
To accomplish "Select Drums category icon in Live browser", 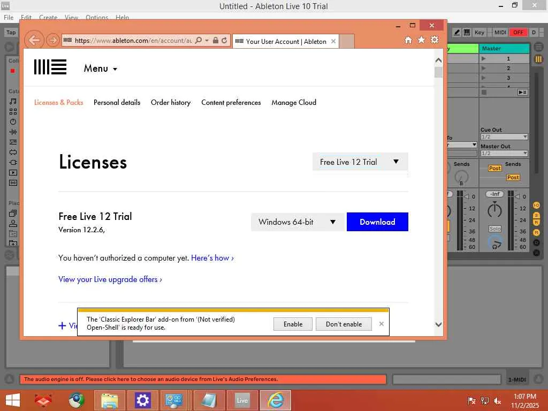I will coord(13,111).
